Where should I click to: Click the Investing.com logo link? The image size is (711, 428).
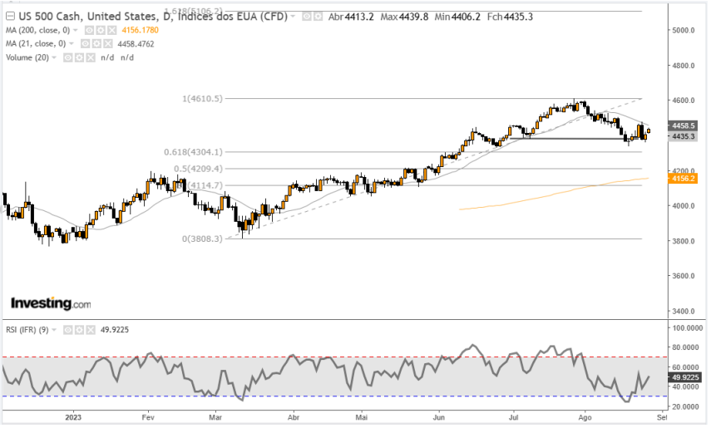(x=50, y=303)
